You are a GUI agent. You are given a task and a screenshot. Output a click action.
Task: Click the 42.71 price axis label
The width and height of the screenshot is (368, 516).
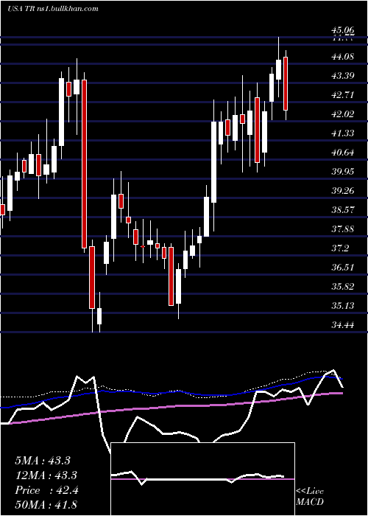tap(342, 95)
